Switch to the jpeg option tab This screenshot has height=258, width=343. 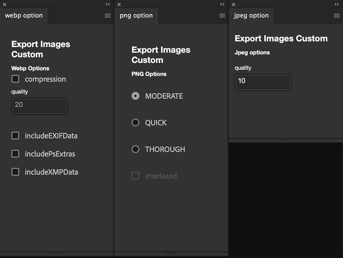[x=251, y=15]
